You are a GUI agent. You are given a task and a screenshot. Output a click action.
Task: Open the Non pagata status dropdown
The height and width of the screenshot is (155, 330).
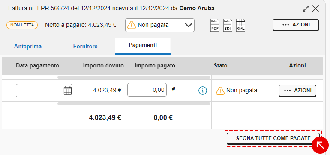pos(160,25)
